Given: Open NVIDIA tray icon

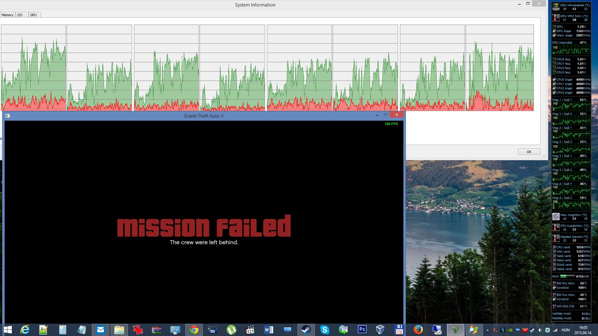Looking at the screenshot, I should point(510,330).
